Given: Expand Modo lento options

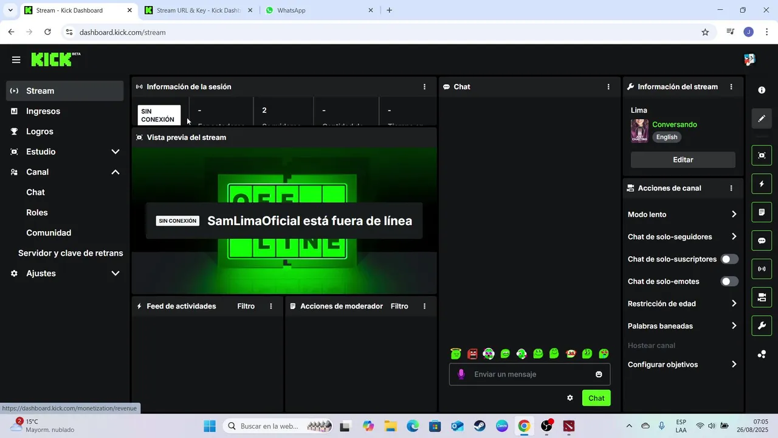Looking at the screenshot, I should tap(734, 214).
